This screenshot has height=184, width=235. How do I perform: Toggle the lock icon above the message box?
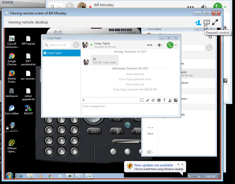coord(83,100)
